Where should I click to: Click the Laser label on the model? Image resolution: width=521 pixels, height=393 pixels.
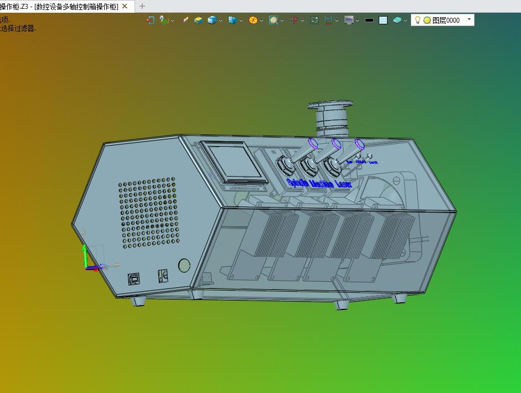343,183
